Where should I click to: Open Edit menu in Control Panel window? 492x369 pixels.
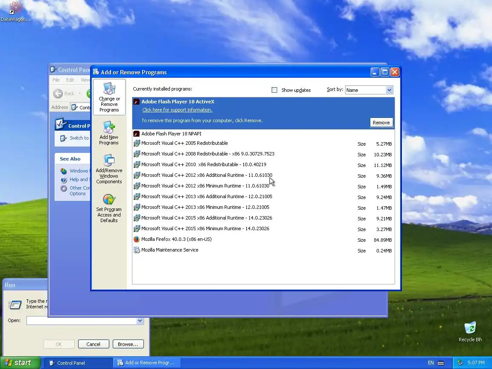pos(70,80)
